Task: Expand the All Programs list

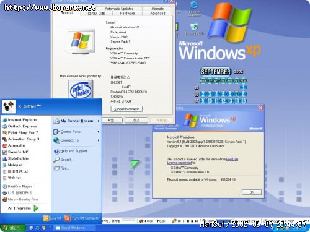Action: (x=23, y=208)
